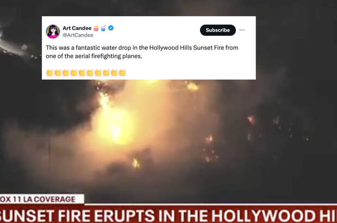Click the Sunset Fire Erupts headline banner
The image size is (337, 223).
tap(168, 215)
